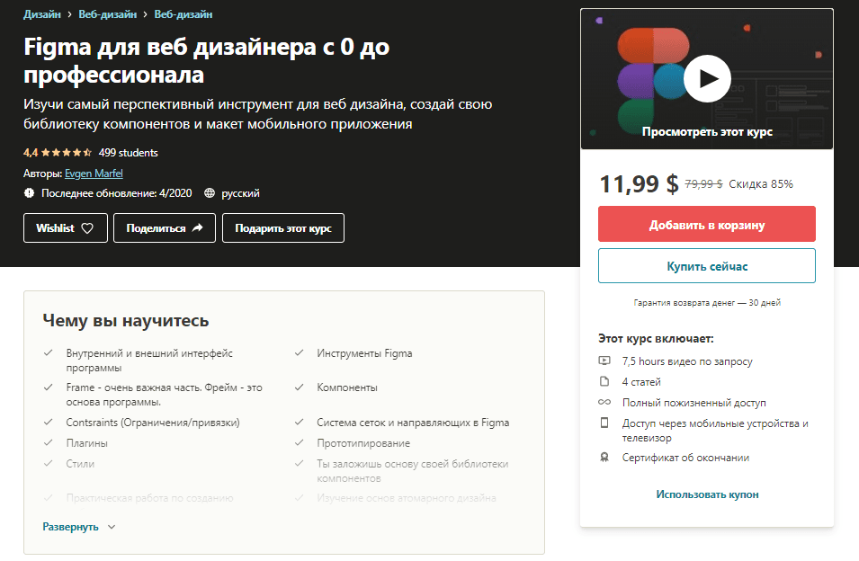Open the first Веб-дизайн breadcrumb

pos(107,14)
